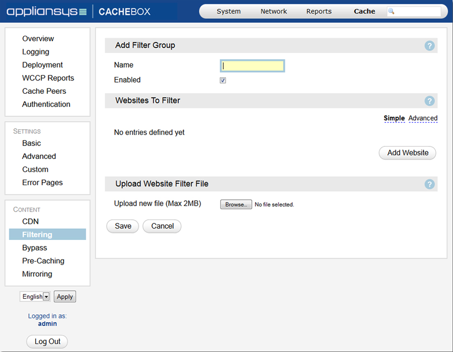The height and width of the screenshot is (352, 453).
Task: Open the Mirroring page
Action: point(37,274)
